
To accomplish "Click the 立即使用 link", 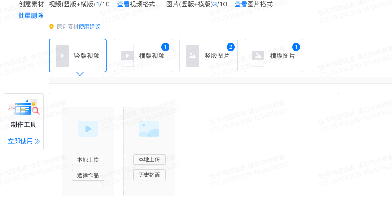I will [20, 141].
